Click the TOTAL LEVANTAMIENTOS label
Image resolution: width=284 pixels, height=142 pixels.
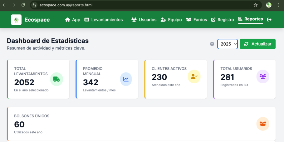pyautogui.click(x=31, y=71)
